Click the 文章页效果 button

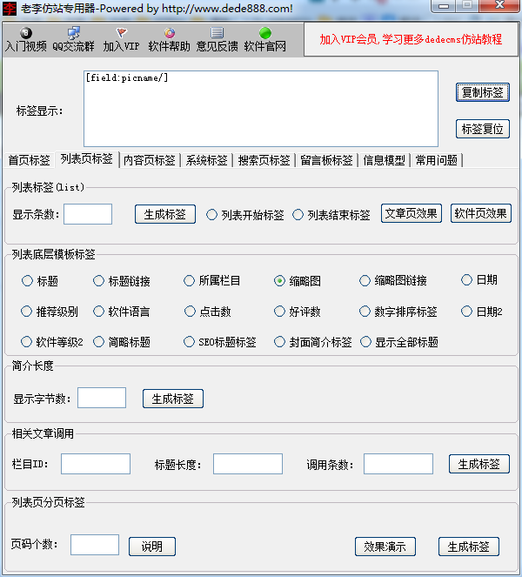point(412,213)
